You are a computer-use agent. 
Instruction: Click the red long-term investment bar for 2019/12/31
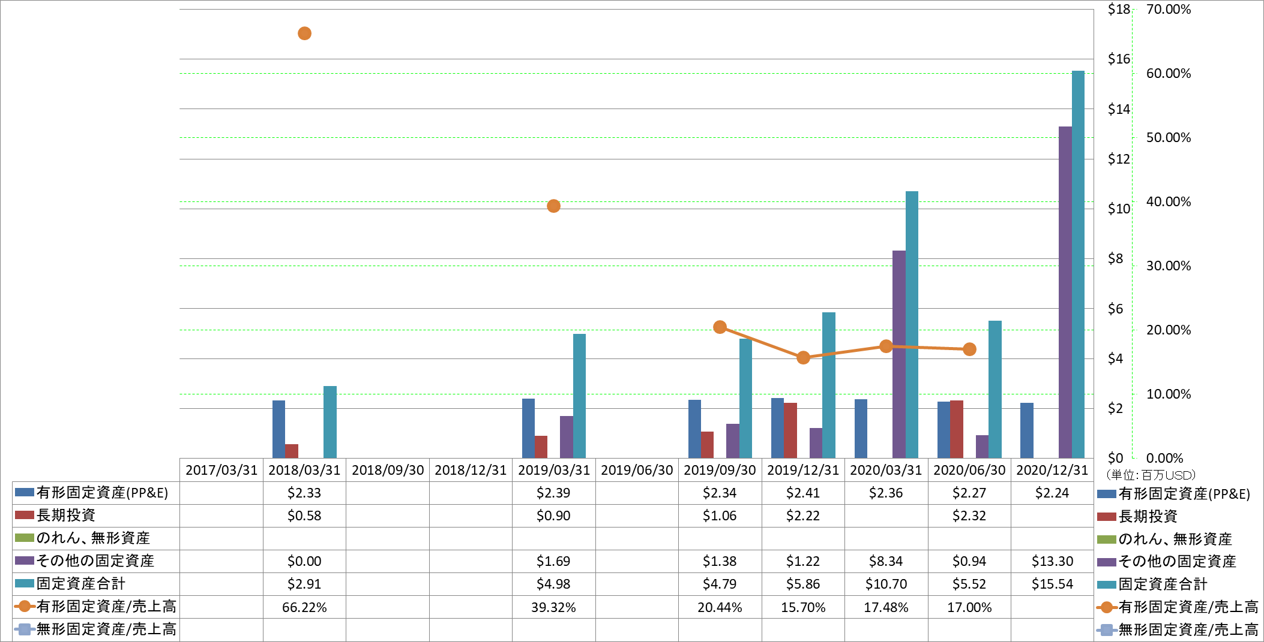tap(790, 430)
